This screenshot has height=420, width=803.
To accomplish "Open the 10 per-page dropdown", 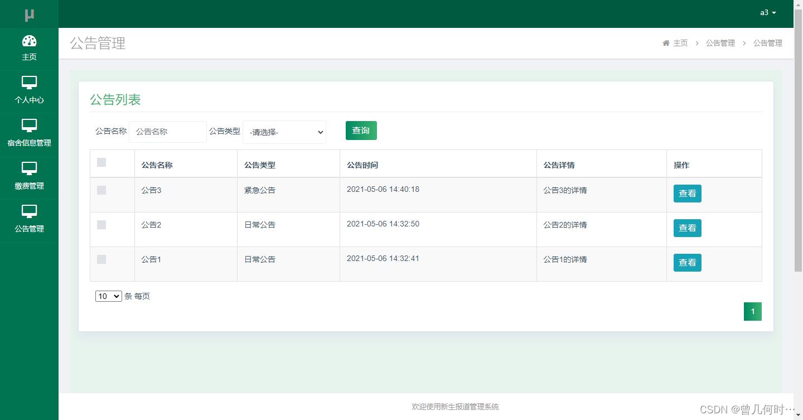I will pyautogui.click(x=109, y=296).
